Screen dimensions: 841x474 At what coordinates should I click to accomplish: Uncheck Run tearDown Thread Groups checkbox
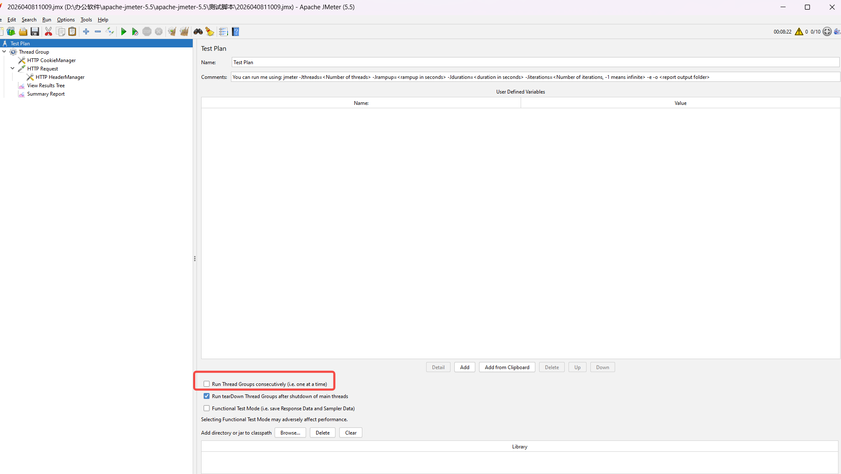(207, 396)
